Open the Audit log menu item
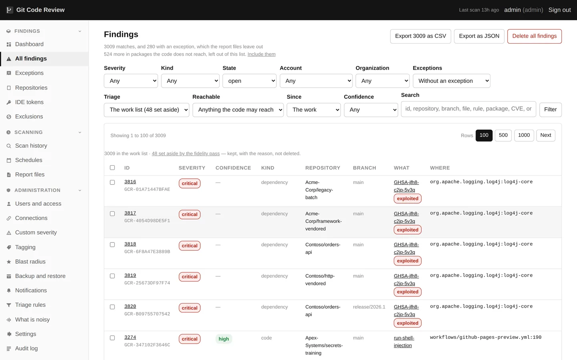Viewport: 577px width, 360px height. tap(44, 349)
